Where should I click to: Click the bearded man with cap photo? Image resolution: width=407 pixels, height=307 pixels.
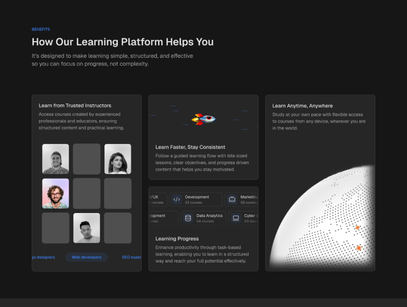[56, 159]
